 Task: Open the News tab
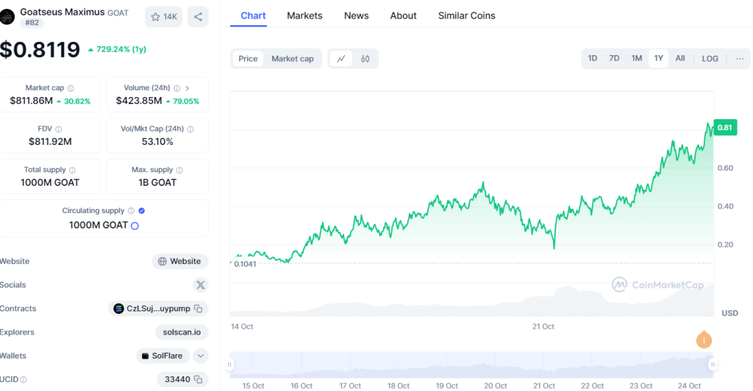click(x=357, y=16)
